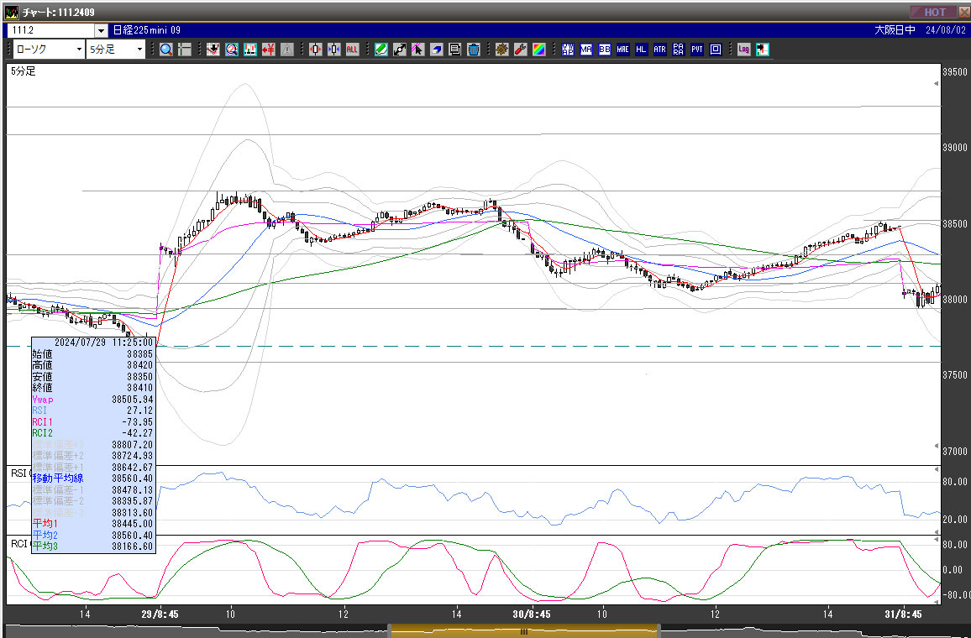Click the concentric square icon
This screenshot has width=971, height=638.
(x=716, y=50)
